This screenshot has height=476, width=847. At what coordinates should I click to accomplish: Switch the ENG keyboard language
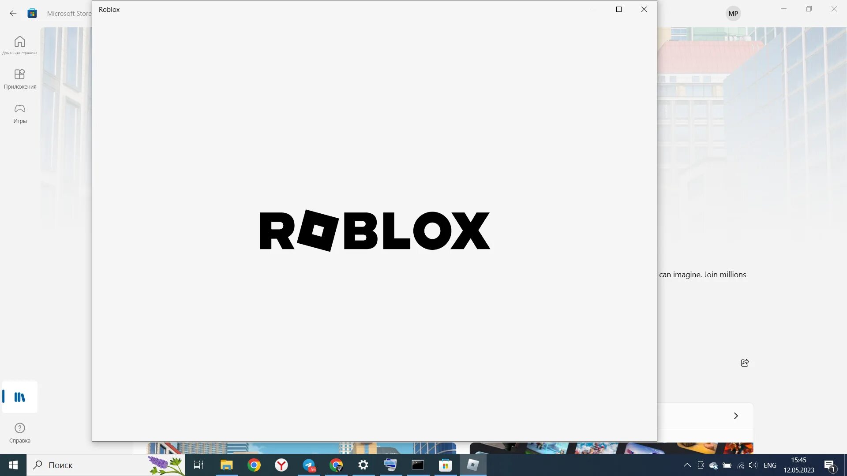769,465
